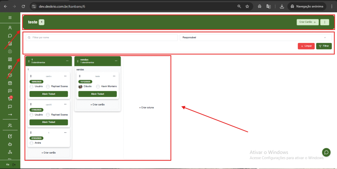This screenshot has height=169, width=337.
Task: Click the red Limpar button
Action: tap(306, 46)
